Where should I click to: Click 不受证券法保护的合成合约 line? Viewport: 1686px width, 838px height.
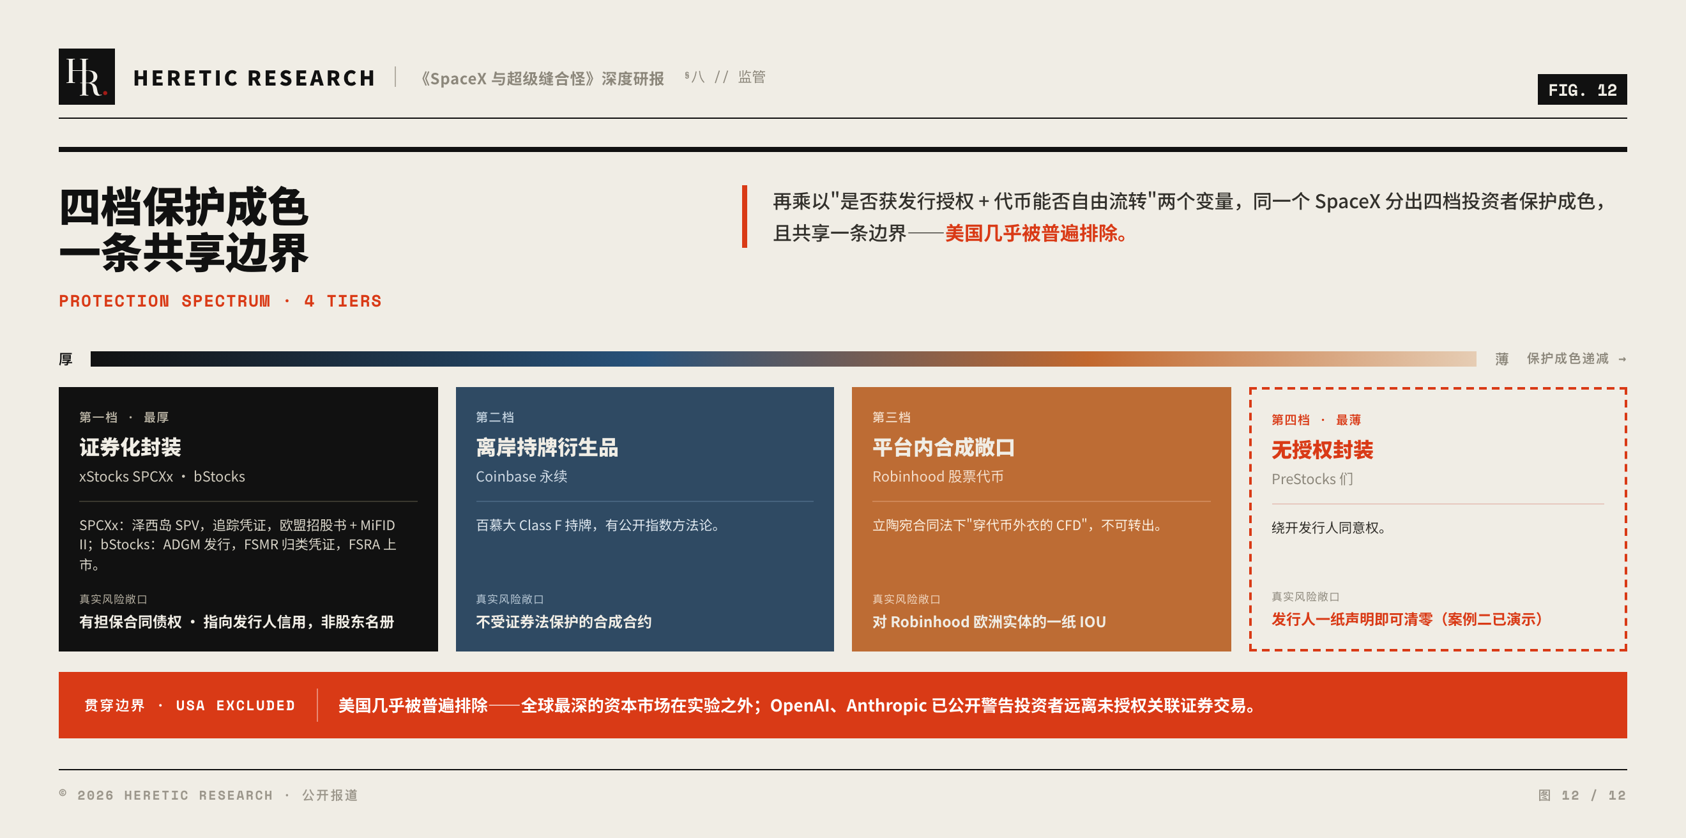click(x=563, y=622)
